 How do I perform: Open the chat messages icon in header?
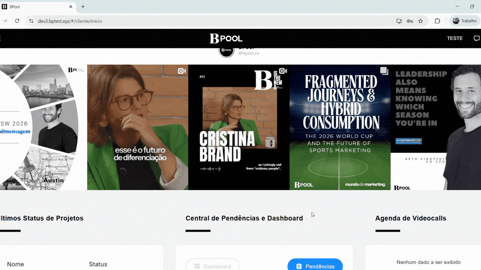point(476,38)
